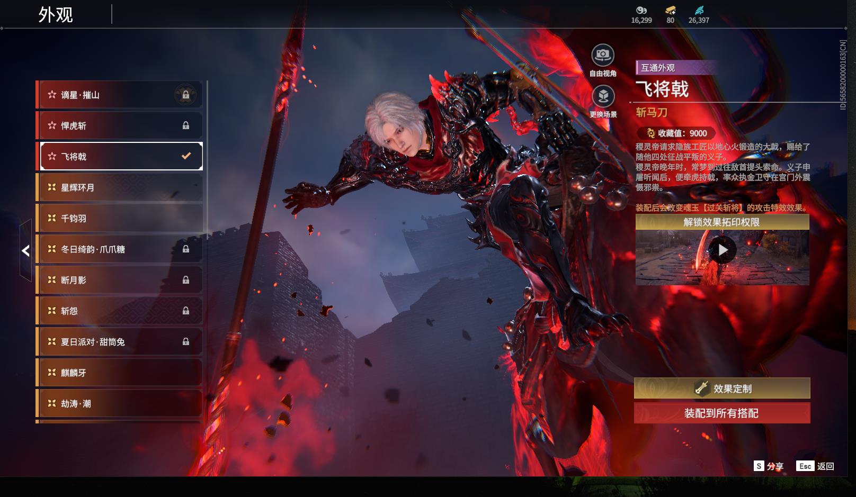This screenshot has height=497, width=856.
Task: Click the silver coin icon above 16,299
Action: coord(641,10)
